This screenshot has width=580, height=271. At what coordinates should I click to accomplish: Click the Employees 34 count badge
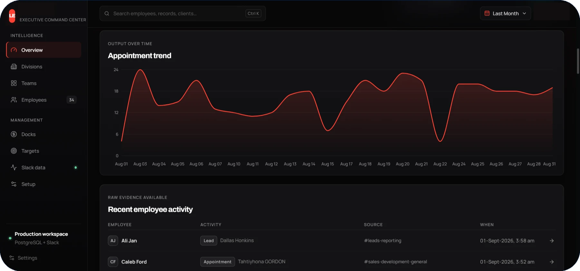72,100
